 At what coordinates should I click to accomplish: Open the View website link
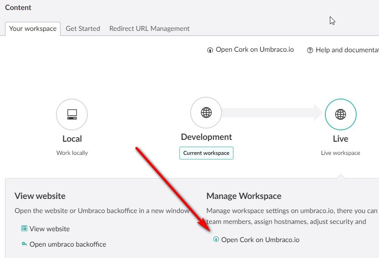[x=50, y=229]
